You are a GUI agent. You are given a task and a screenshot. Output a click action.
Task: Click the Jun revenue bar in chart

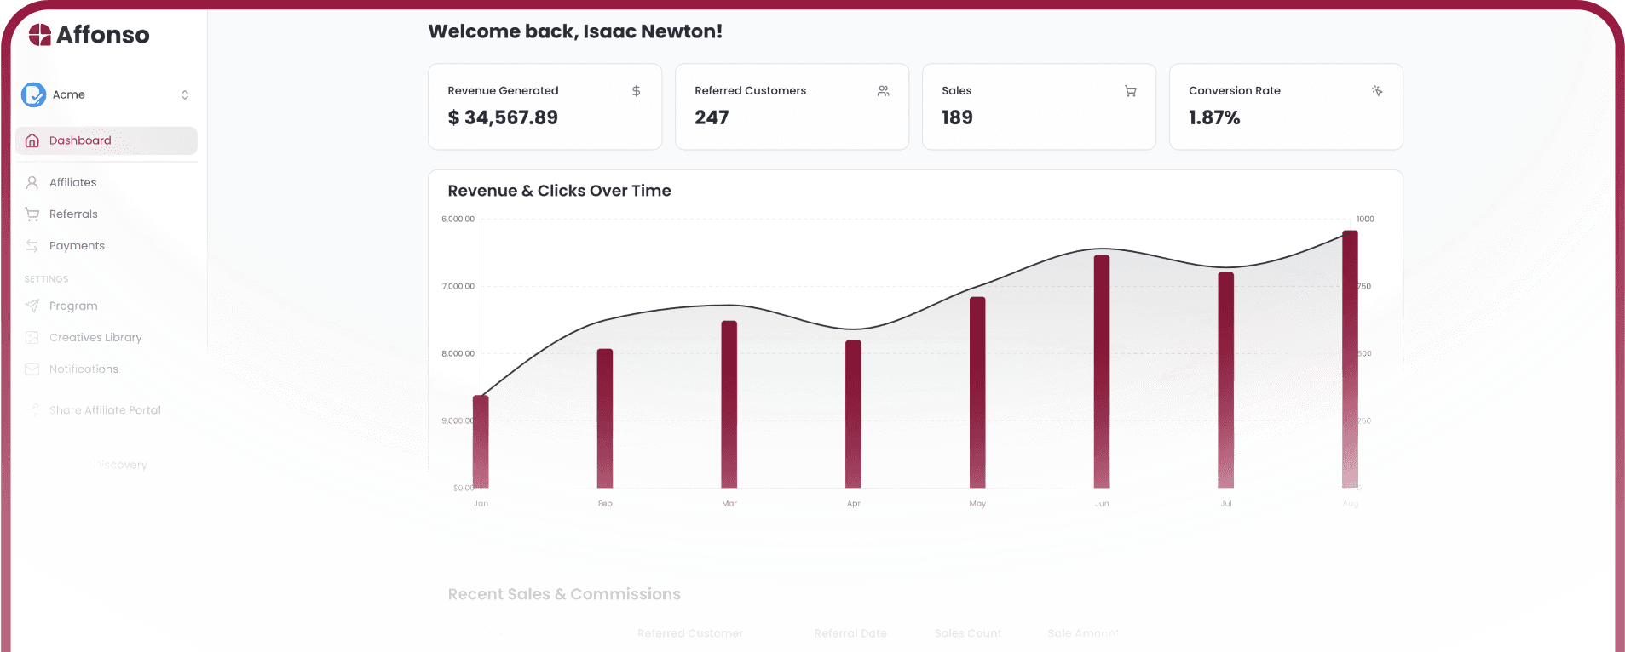tap(1102, 371)
